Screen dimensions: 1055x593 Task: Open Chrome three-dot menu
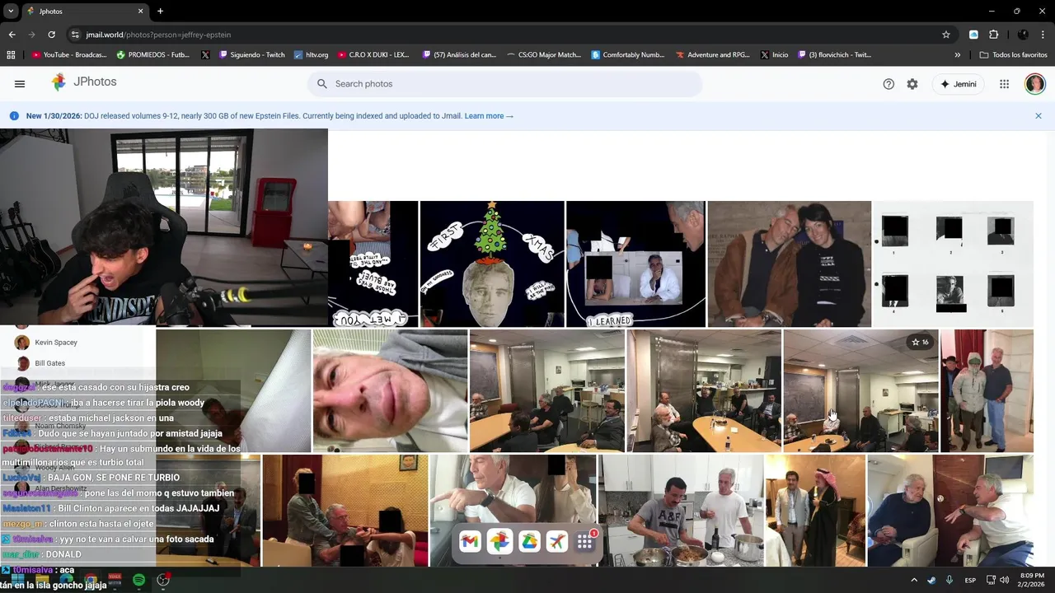click(x=1043, y=35)
